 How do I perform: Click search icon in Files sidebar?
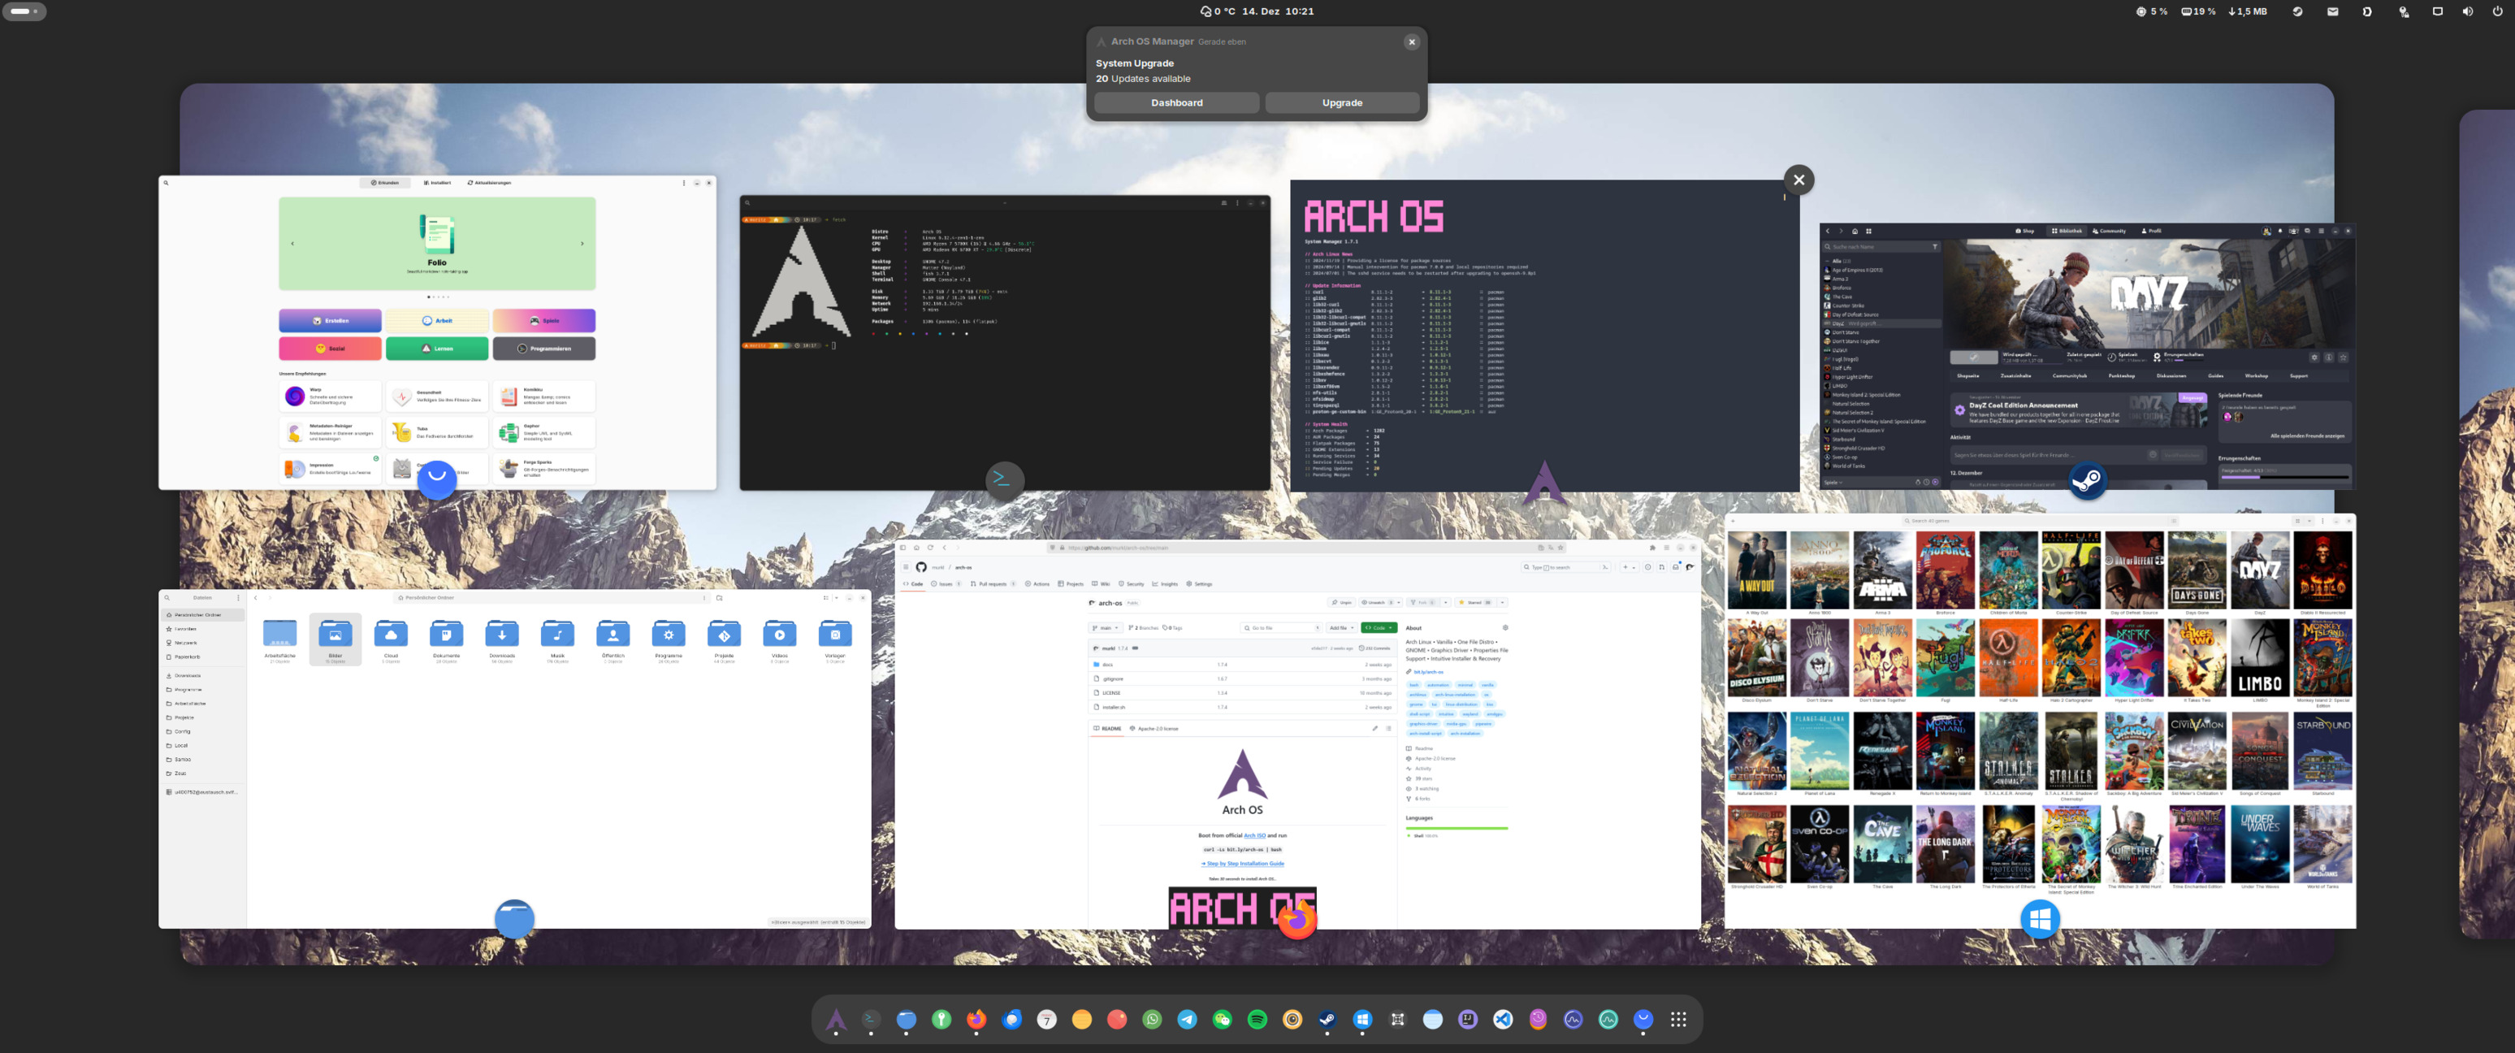[x=168, y=598]
